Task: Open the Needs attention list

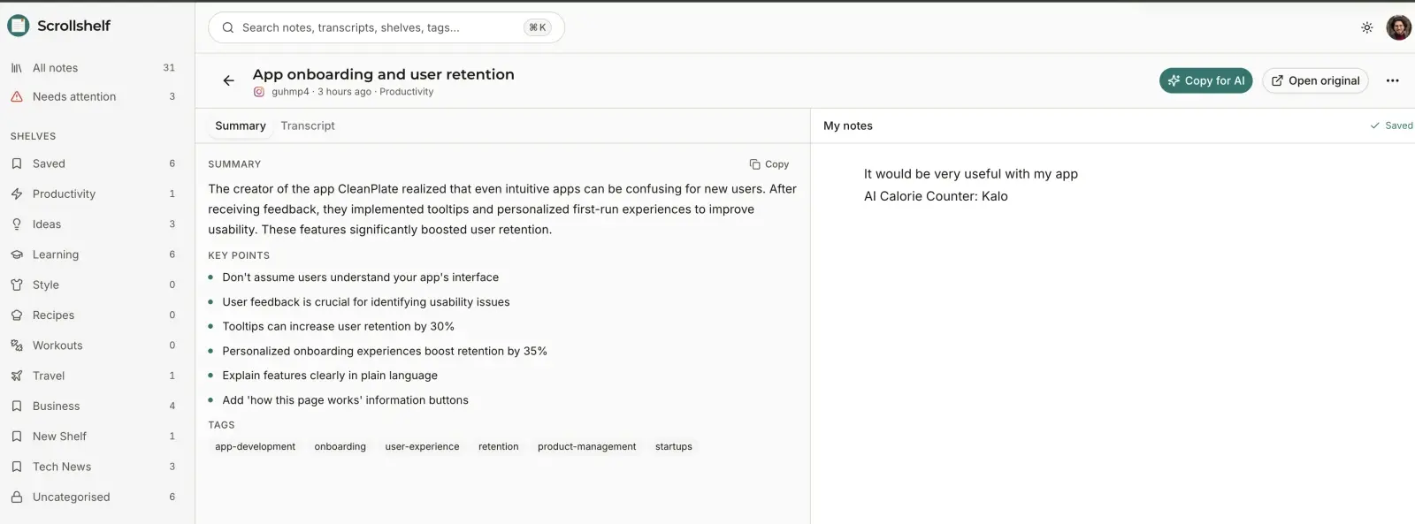Action: pos(93,97)
